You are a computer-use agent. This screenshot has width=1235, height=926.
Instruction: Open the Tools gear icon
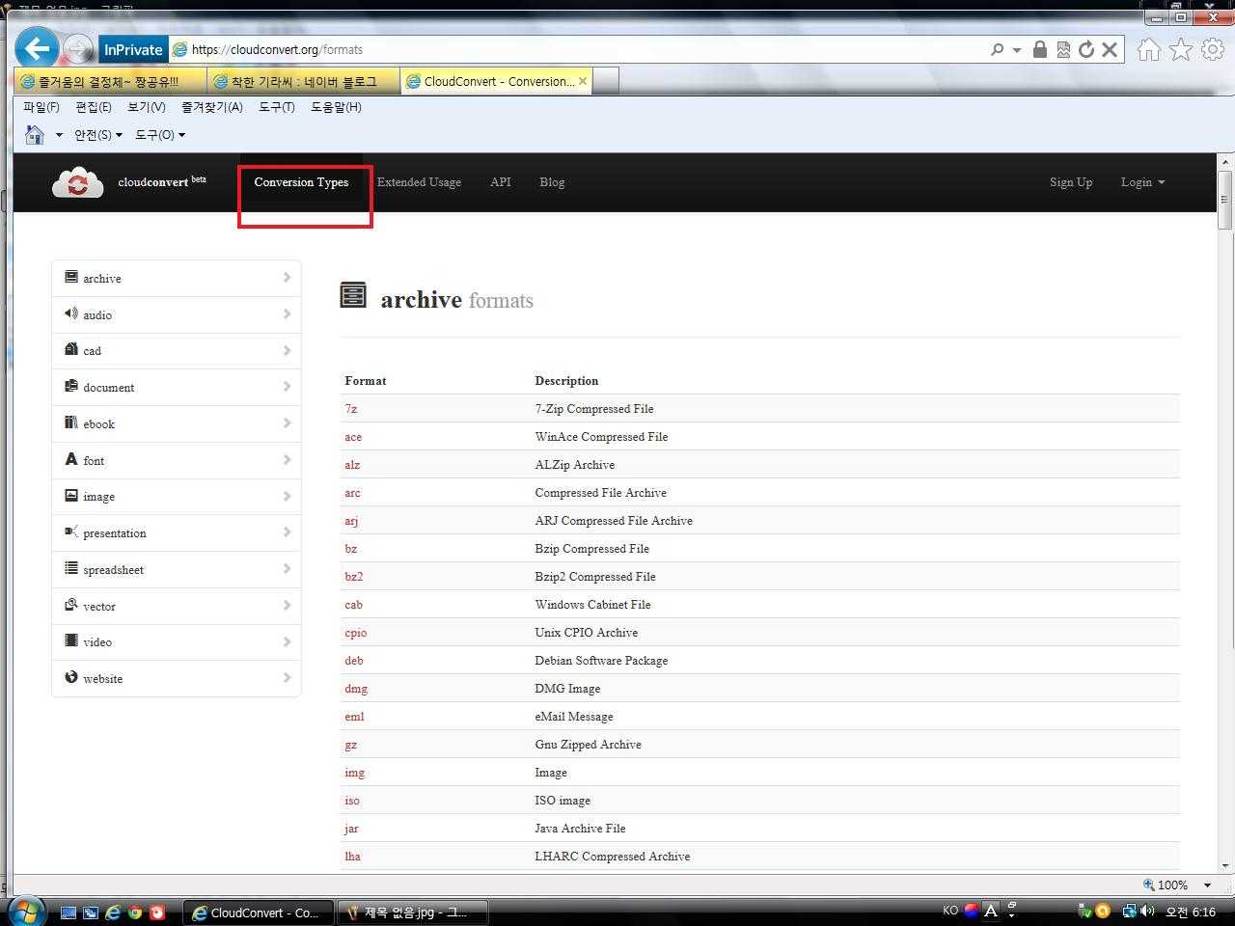coord(1213,49)
